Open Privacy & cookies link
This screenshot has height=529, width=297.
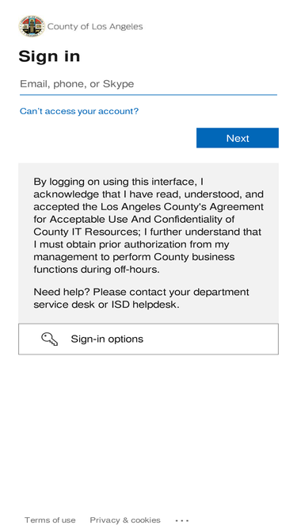(125, 520)
